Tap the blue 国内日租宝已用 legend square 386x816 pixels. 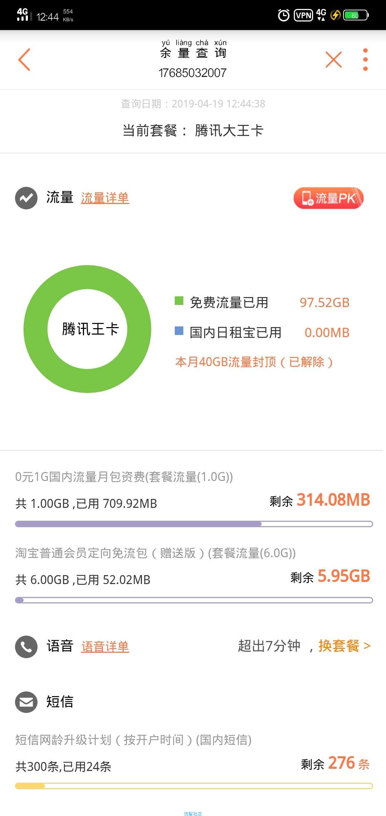(179, 331)
